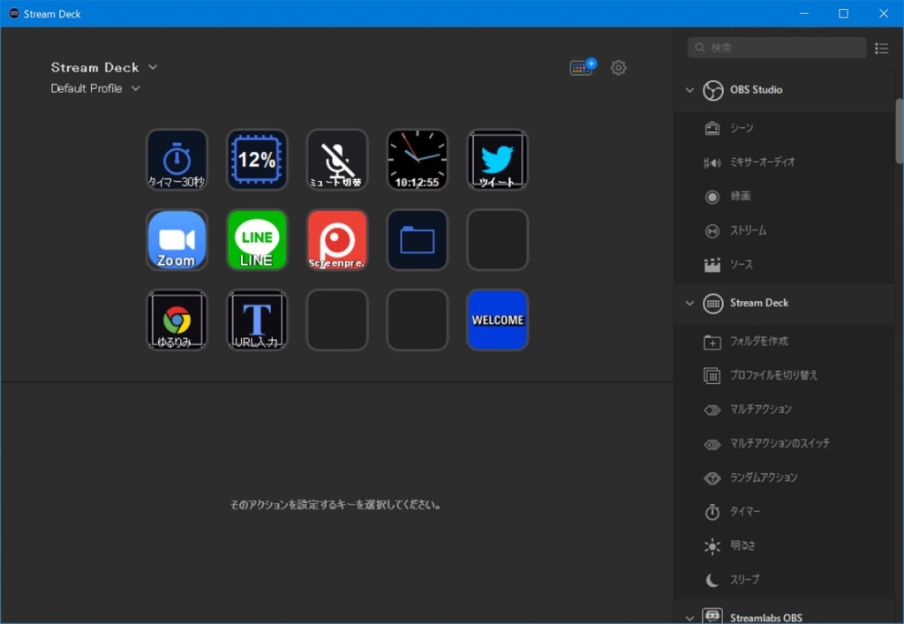Maximize the Stream Deck window

tap(843, 13)
